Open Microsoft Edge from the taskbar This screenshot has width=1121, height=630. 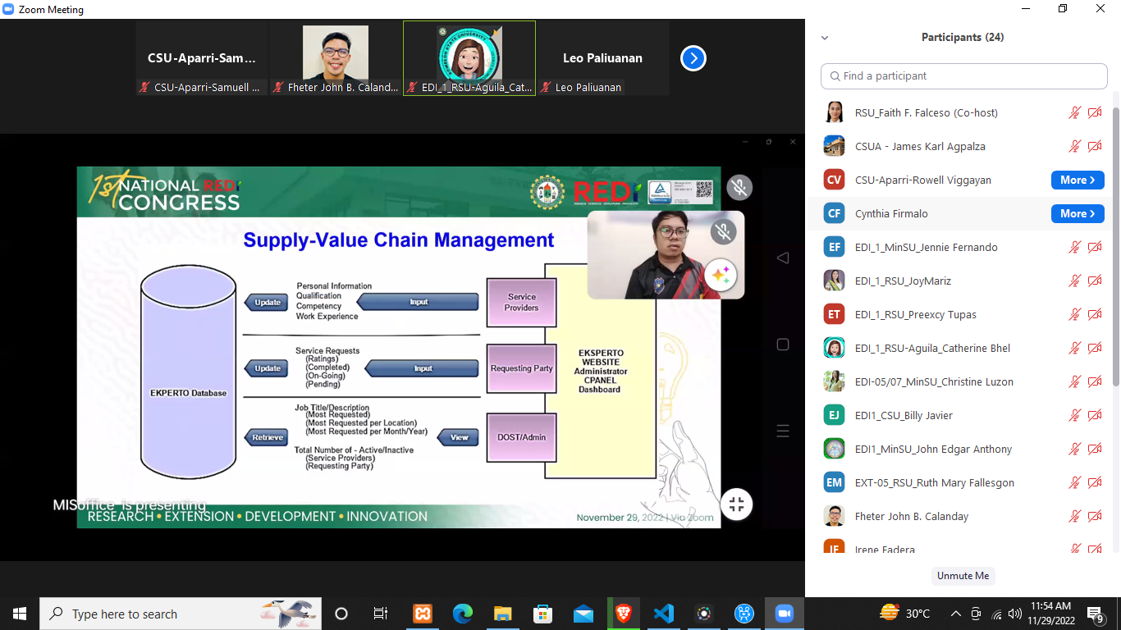click(x=463, y=614)
